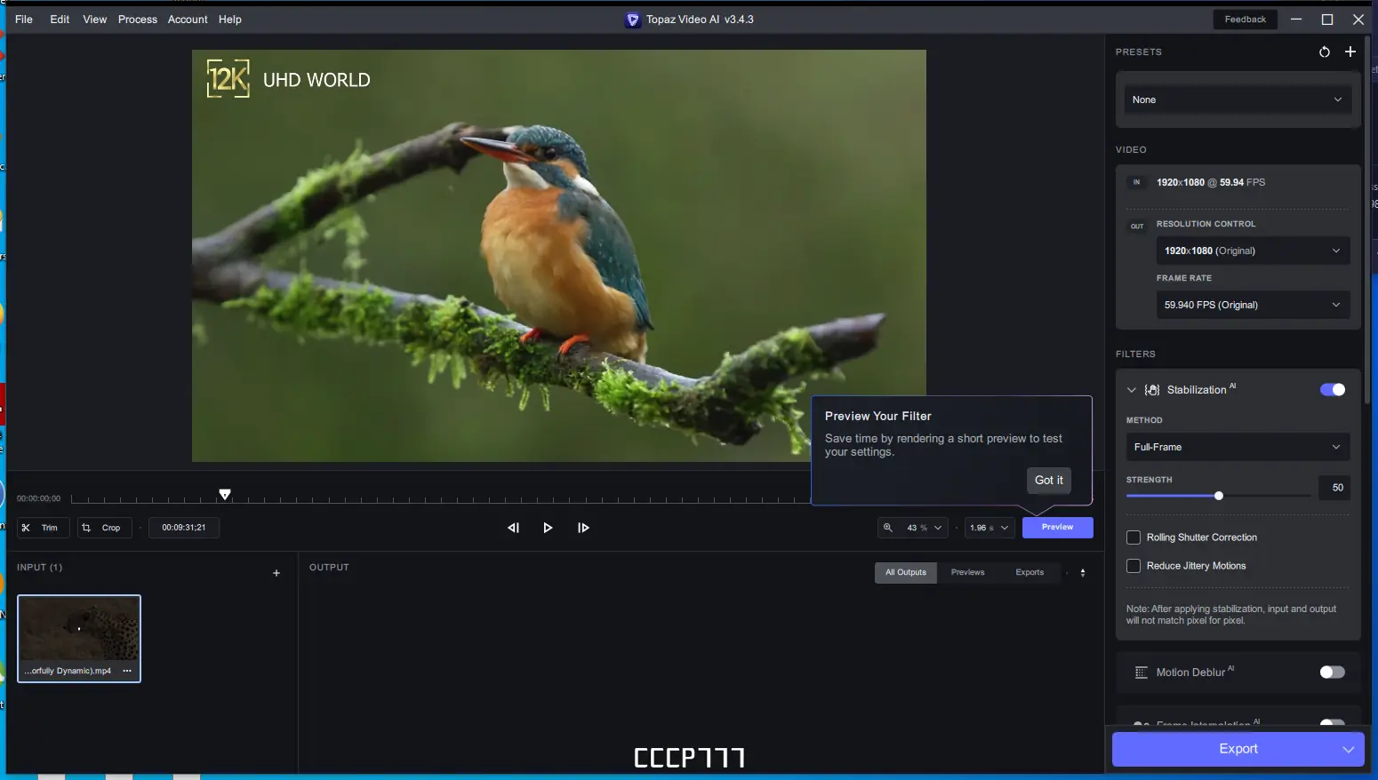Open the None presets dropdown
1378x780 pixels.
click(1238, 99)
